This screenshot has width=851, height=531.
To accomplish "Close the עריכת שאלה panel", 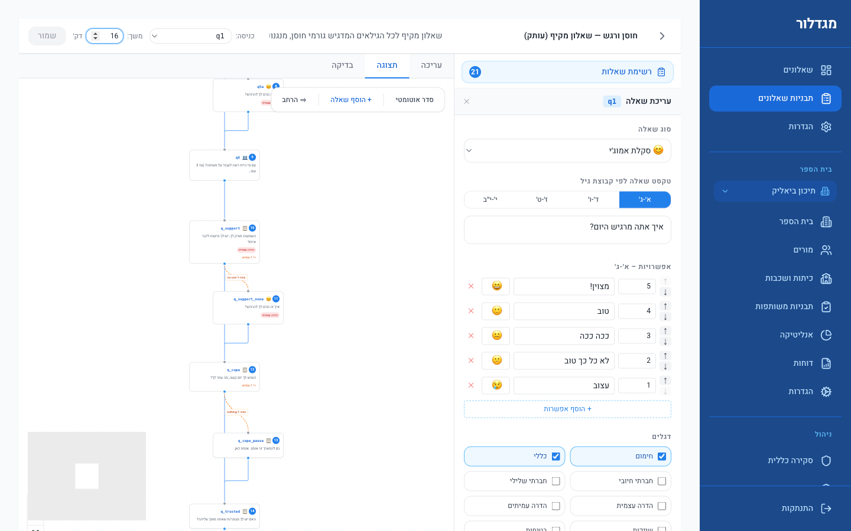I will pos(467,101).
